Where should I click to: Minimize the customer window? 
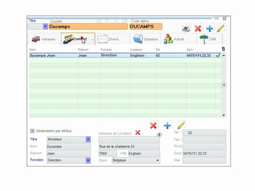(x=216, y=19)
